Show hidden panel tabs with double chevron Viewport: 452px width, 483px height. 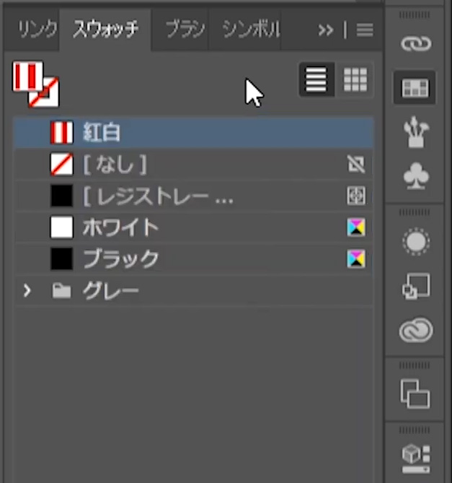tap(326, 30)
